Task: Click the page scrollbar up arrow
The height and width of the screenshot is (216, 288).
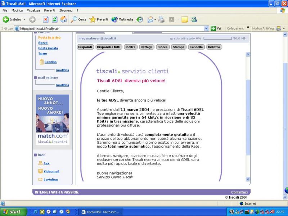Action: point(285,34)
